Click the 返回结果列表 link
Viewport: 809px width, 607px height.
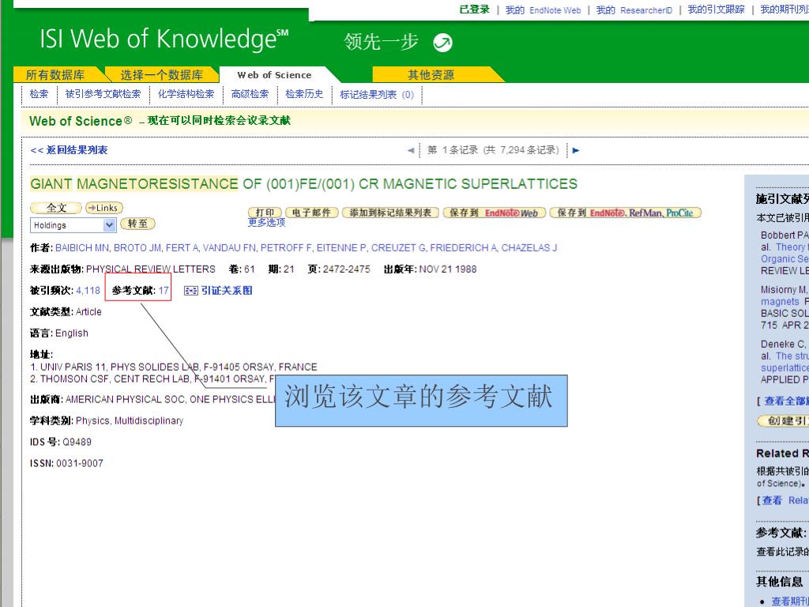[x=70, y=150]
